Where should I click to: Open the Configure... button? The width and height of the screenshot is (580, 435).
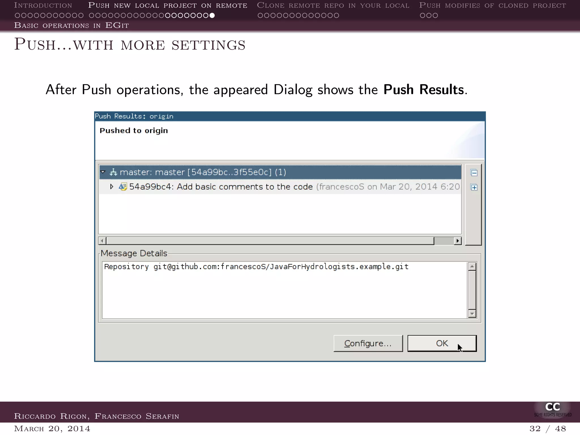[x=368, y=343]
